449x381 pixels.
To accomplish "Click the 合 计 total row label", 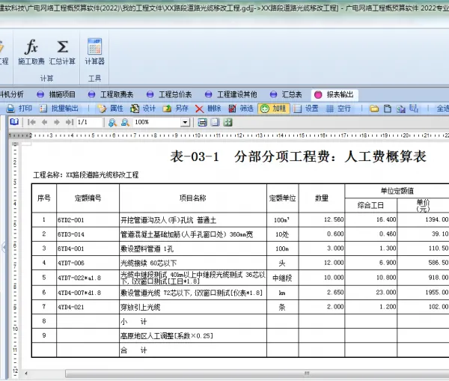I will [134, 350].
